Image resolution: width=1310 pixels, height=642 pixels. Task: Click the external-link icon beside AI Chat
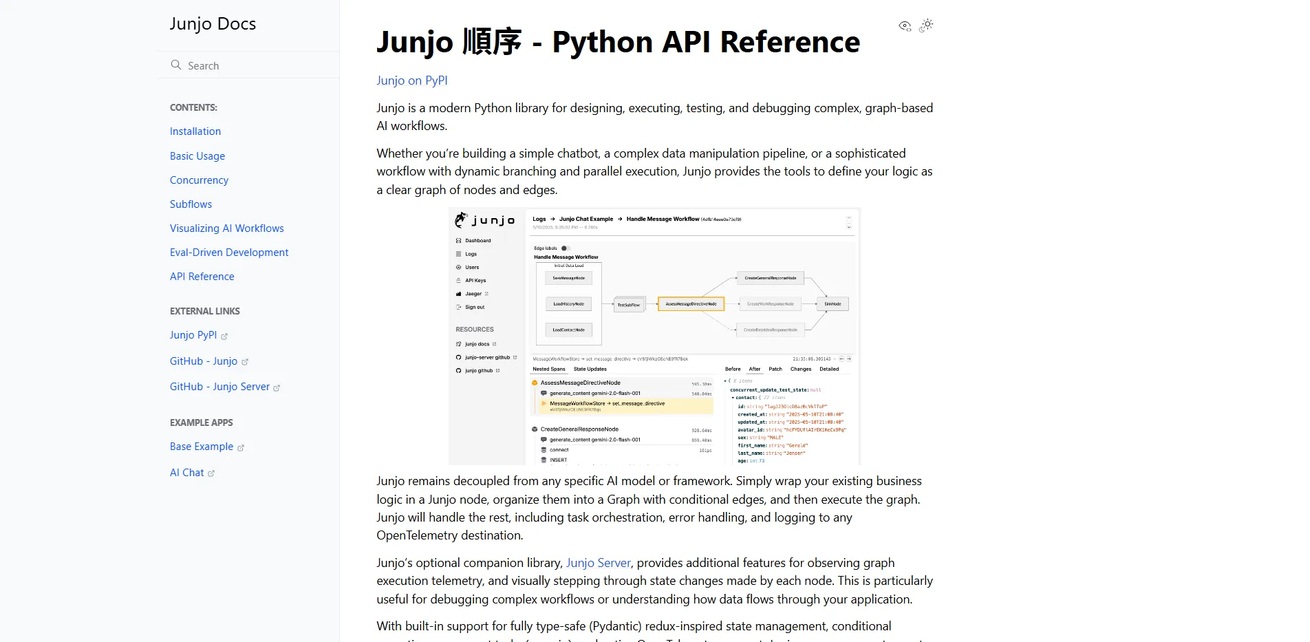click(211, 473)
